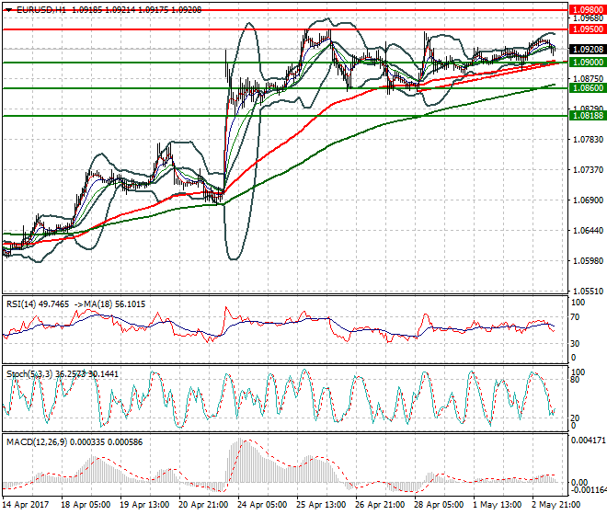Click the 1.07830 price axis value
Viewport: 607px width, 515px height.
pyautogui.click(x=588, y=139)
